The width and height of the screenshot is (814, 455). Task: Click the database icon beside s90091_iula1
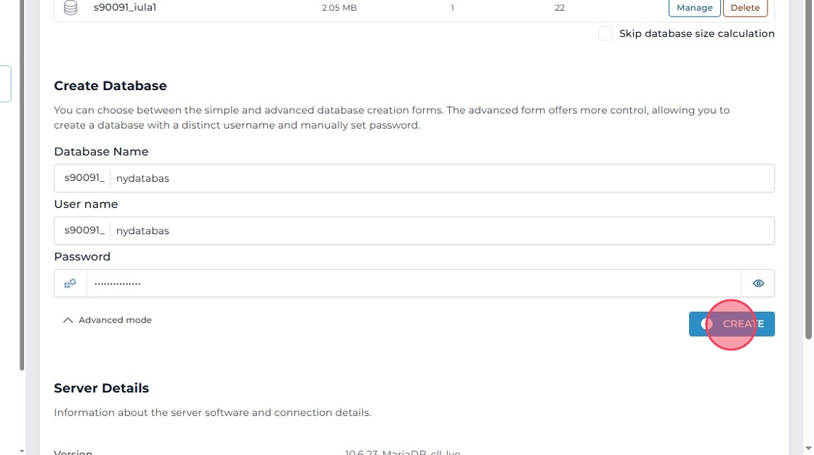coord(70,8)
